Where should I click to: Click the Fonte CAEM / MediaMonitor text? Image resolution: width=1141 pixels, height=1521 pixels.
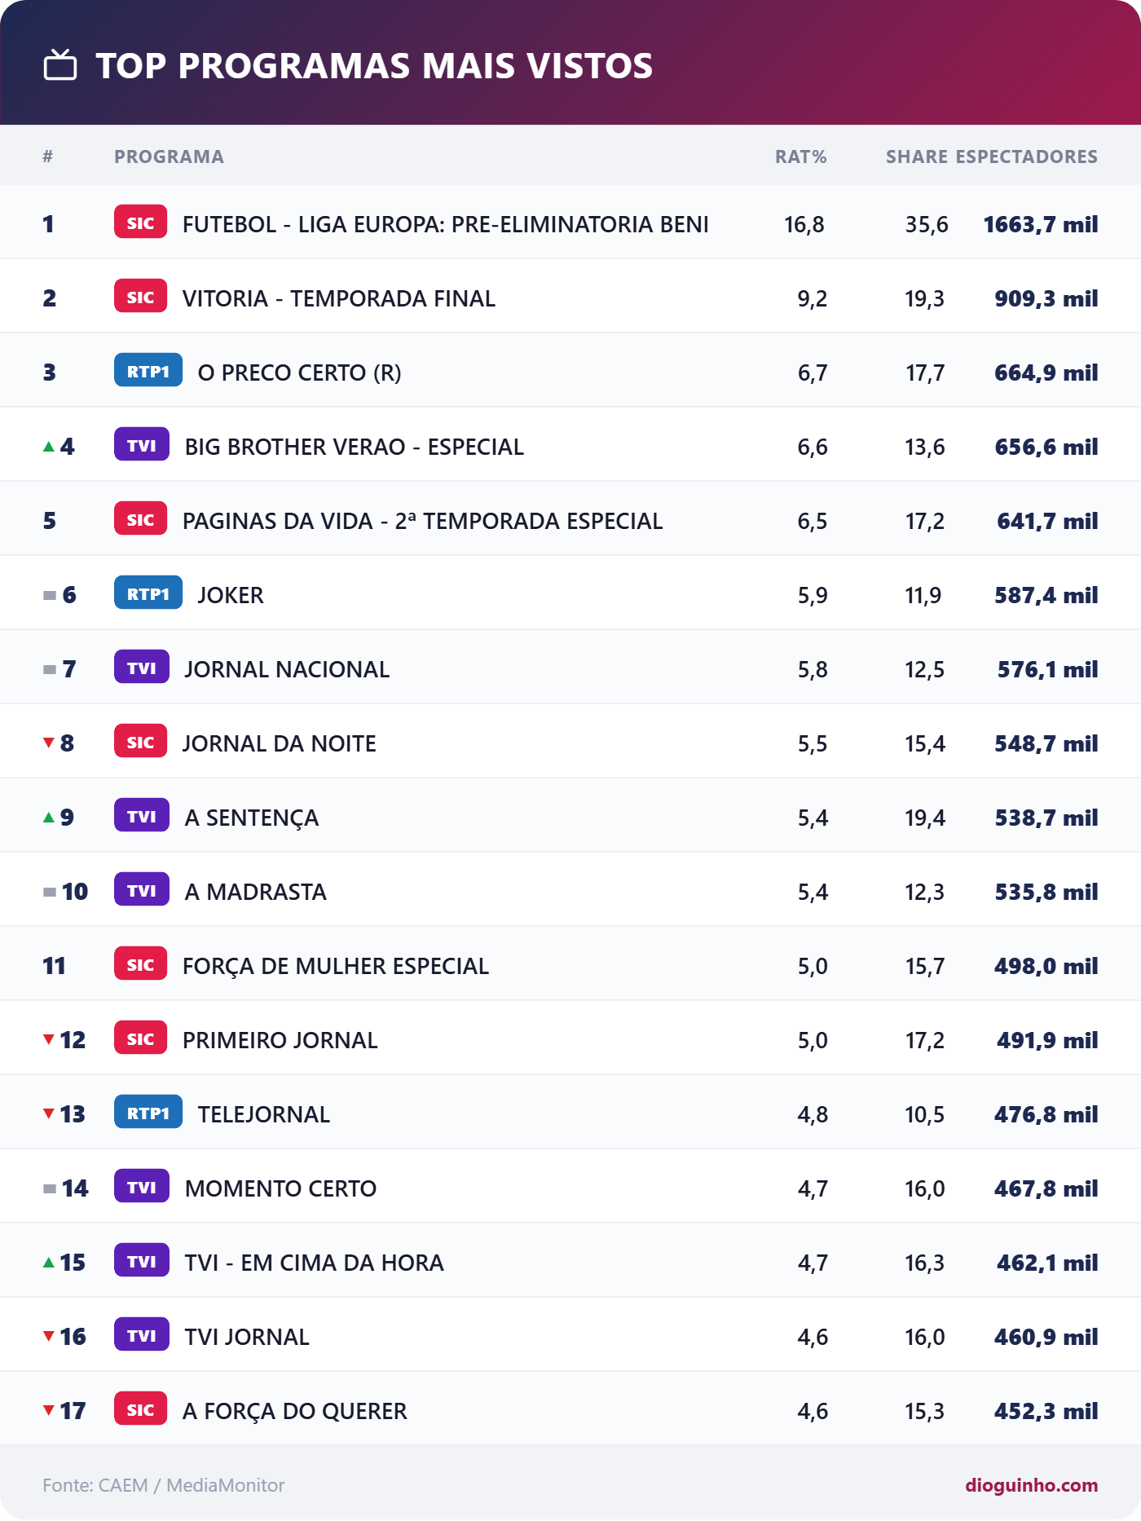(x=164, y=1485)
